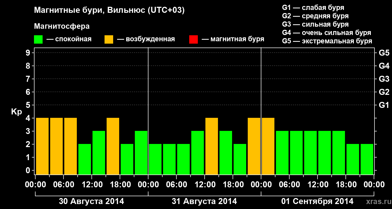Click the 'G1' label on the right axis
392x209 pixels.
384,105
